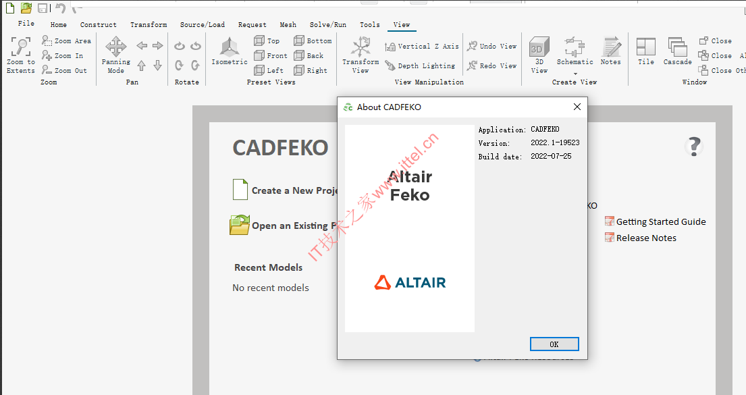The width and height of the screenshot is (746, 395).
Task: Select Back preset view
Action: (309, 55)
